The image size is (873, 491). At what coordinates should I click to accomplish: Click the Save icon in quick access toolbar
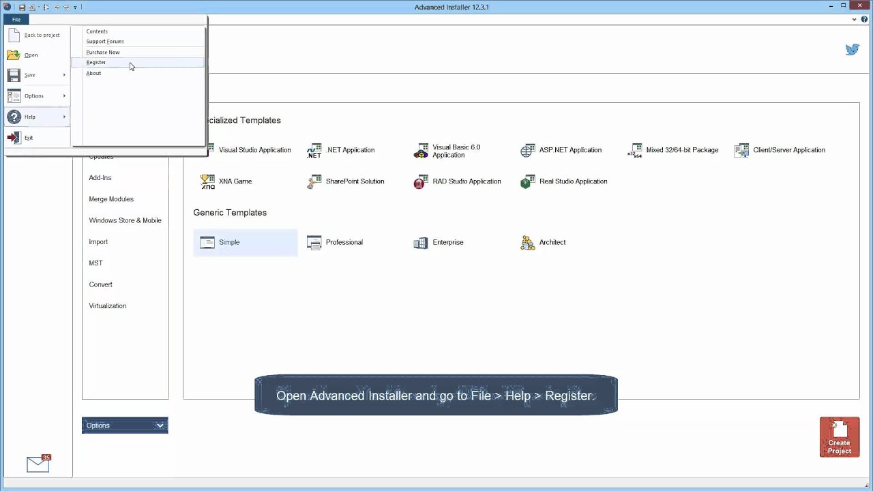pyautogui.click(x=22, y=8)
